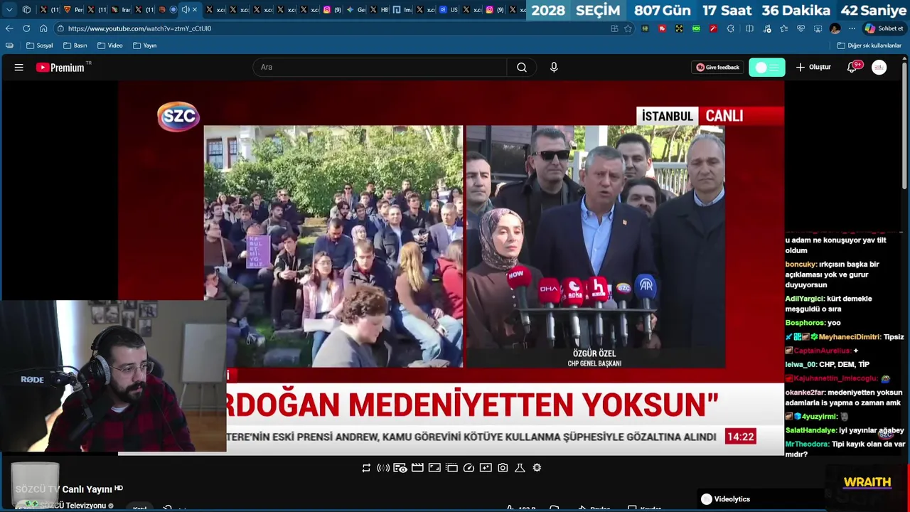The height and width of the screenshot is (512, 910).
Task: Switch to the US browser tab
Action: pos(449,10)
